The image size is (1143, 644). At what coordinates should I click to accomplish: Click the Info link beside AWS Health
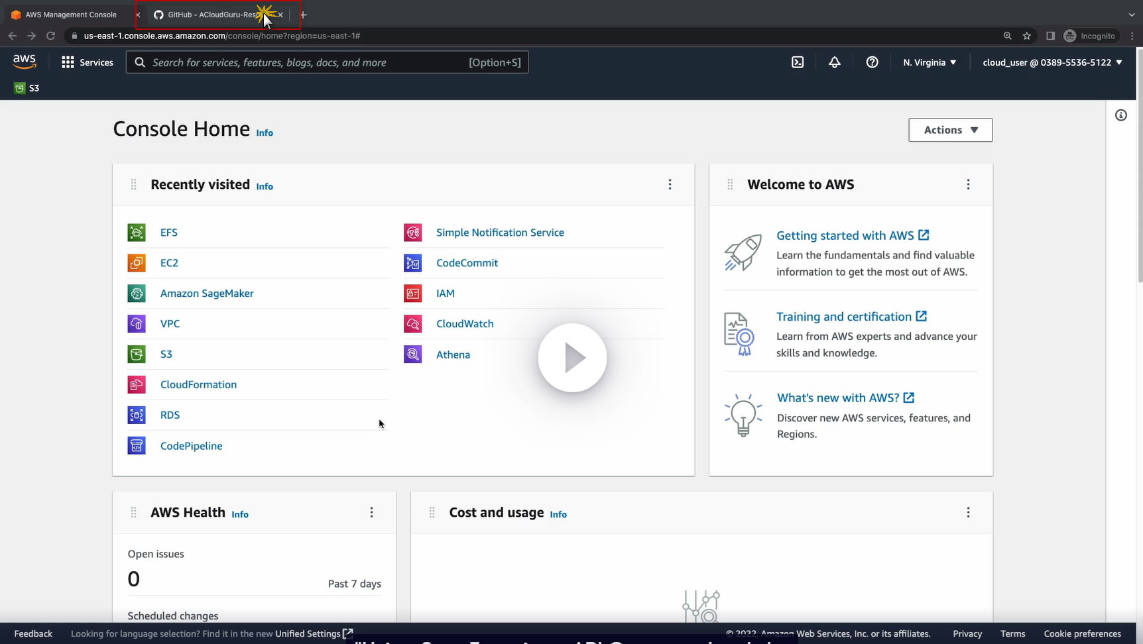240,514
